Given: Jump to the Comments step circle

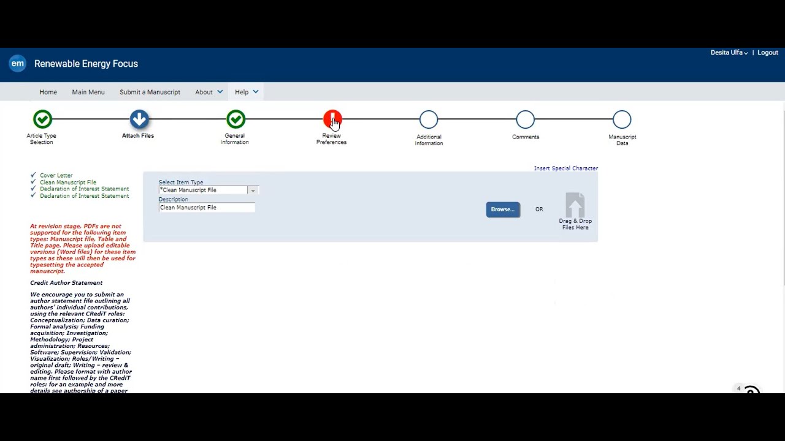Looking at the screenshot, I should [x=526, y=119].
